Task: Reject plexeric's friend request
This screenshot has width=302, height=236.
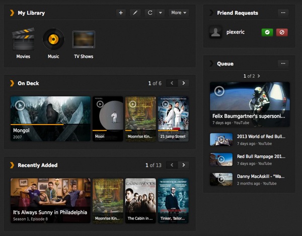Action: click(x=282, y=32)
